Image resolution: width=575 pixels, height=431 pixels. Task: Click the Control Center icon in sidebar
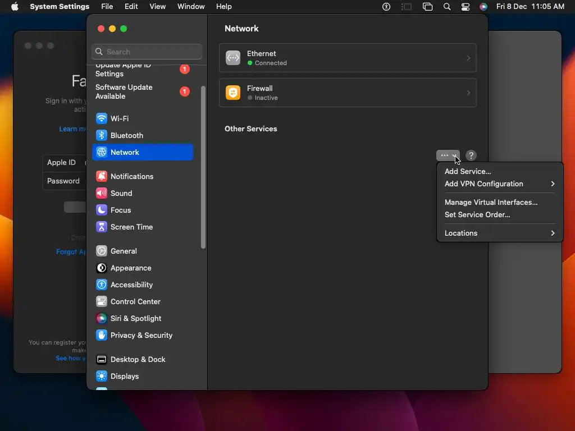102,301
